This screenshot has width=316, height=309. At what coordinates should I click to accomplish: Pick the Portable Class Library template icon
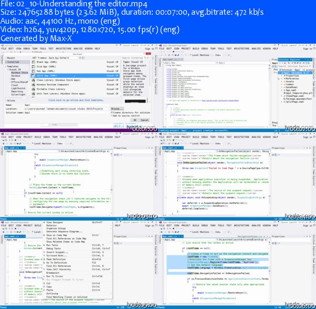click(x=34, y=89)
